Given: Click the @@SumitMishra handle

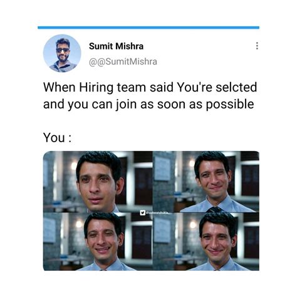Looking at the screenshot, I should (x=123, y=61).
